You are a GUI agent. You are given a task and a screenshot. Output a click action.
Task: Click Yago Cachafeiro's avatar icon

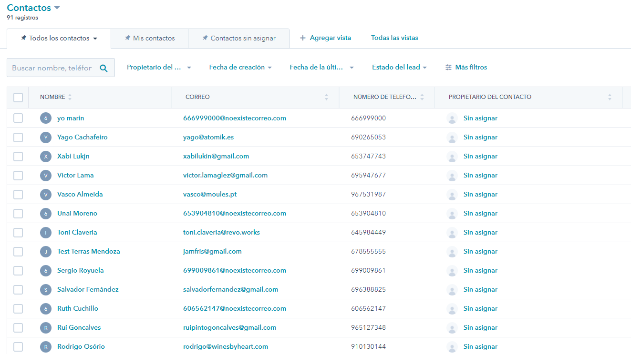pos(45,138)
